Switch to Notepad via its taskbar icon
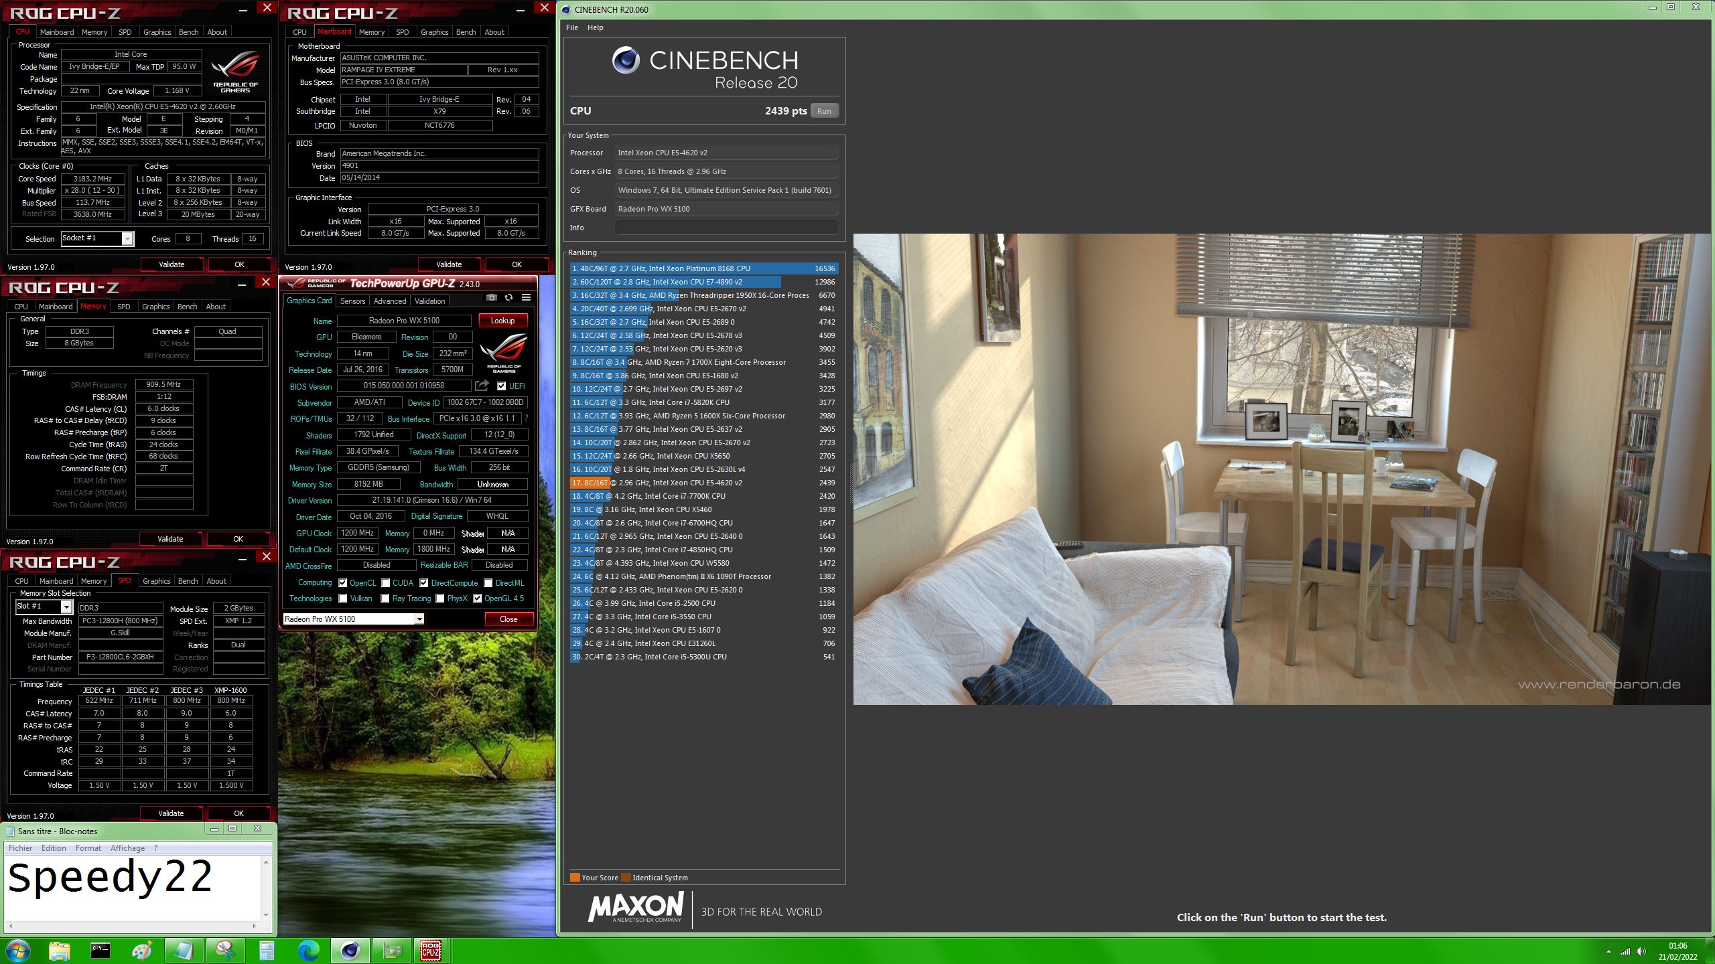This screenshot has height=964, width=1715. [x=184, y=950]
